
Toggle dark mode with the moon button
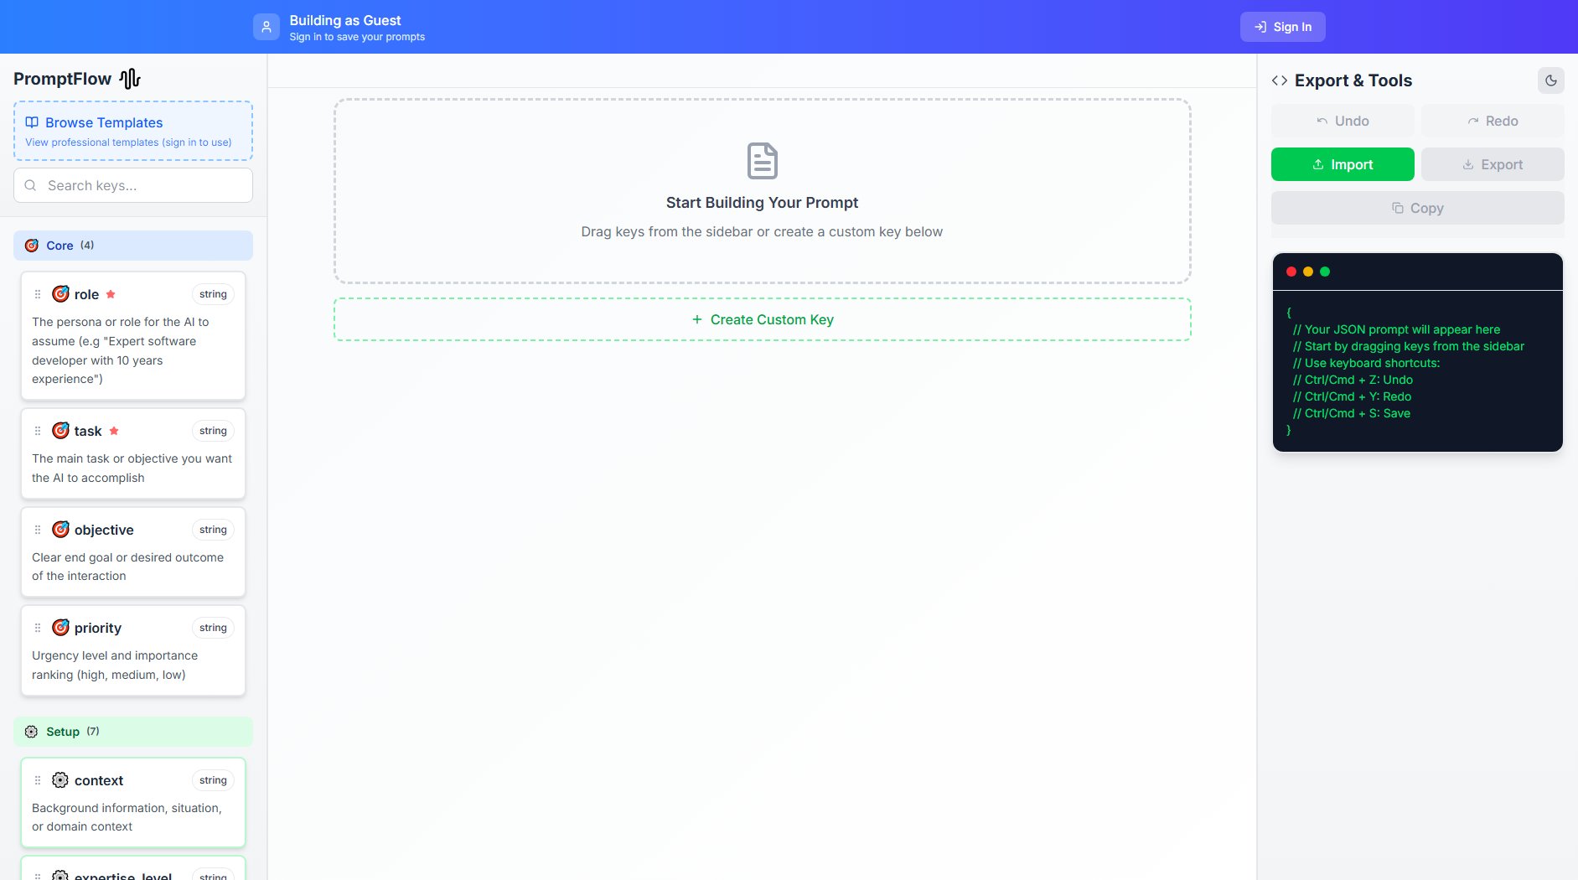point(1551,80)
